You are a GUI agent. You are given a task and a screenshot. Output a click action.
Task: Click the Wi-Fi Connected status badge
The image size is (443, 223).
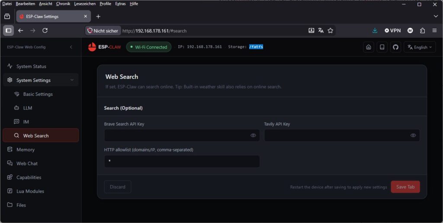(149, 47)
